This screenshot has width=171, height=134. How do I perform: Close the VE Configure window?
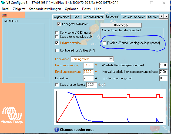pos(164,3)
